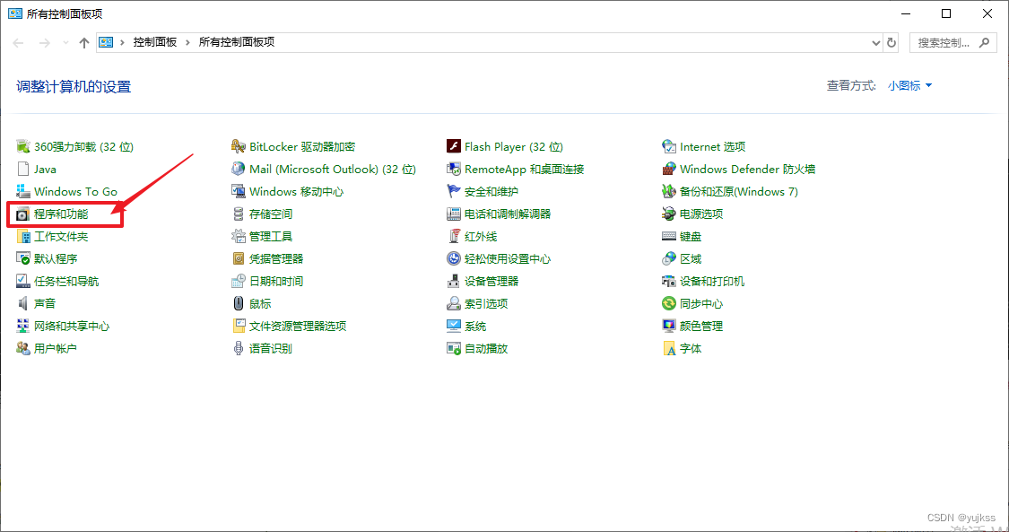Open the 语音识别 microphone icon
Screen dimensions: 1009x532
239,349
